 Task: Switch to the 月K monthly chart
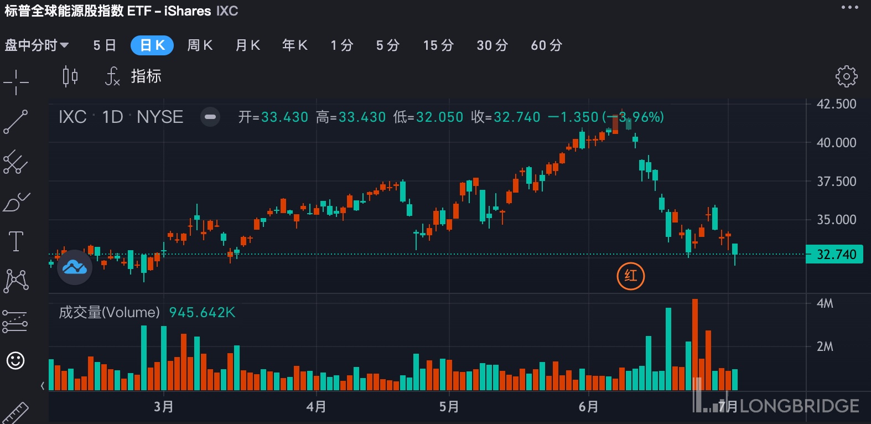(247, 45)
